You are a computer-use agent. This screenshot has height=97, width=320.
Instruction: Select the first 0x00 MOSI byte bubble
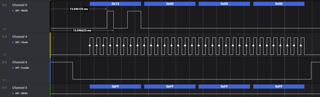tap(170, 4)
